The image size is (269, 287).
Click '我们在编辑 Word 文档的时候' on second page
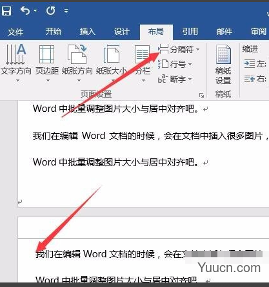pyautogui.click(x=95, y=254)
